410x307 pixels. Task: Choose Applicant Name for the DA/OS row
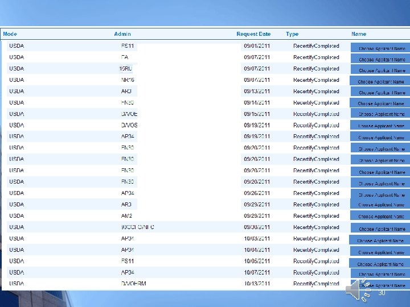[x=380, y=125]
